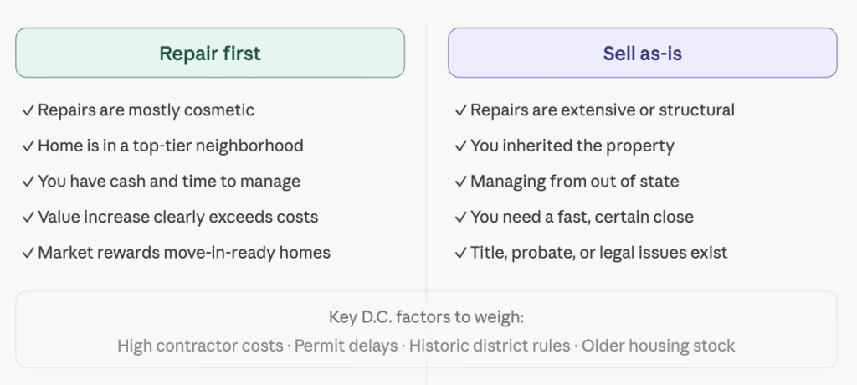Click checkmark beside You need a fast close
The width and height of the screenshot is (857, 385).
pos(461,217)
